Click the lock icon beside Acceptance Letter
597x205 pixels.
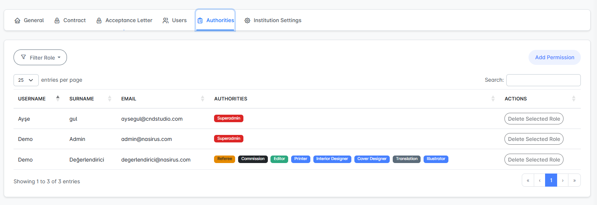pos(99,21)
